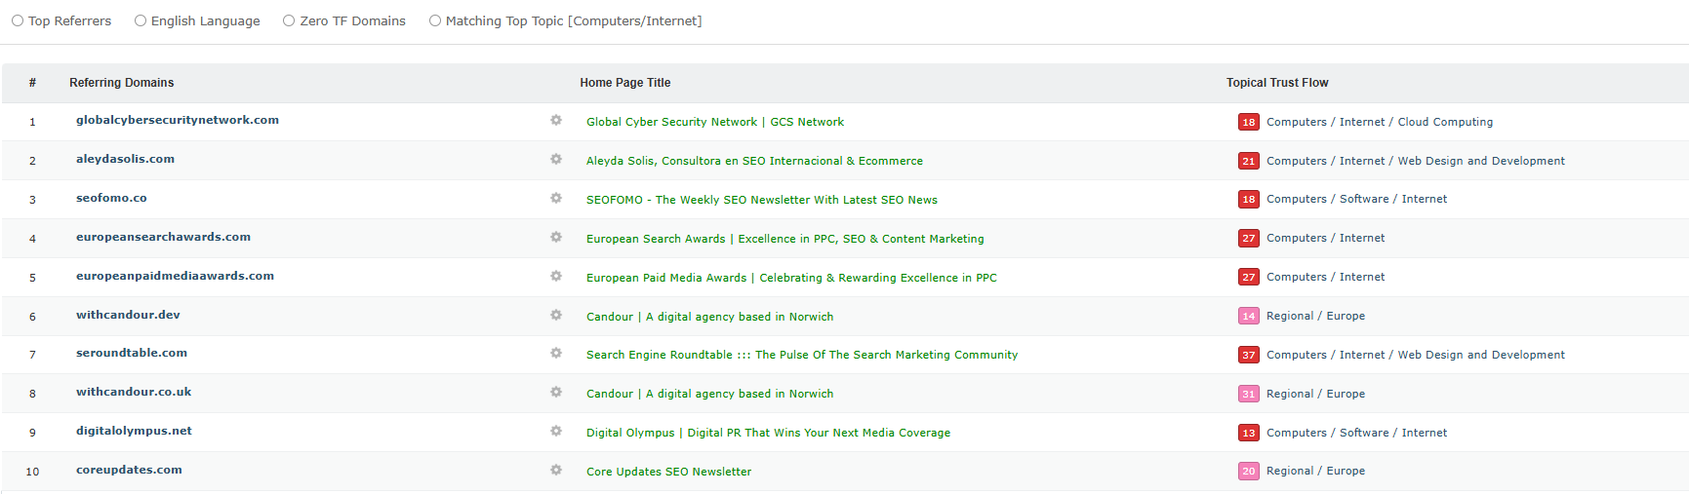Click the Core Updates SEO Newsletter link

tap(668, 472)
